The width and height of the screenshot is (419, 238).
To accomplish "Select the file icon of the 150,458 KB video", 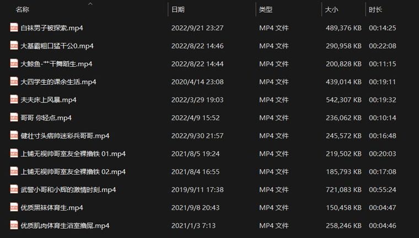I will click(x=14, y=207).
